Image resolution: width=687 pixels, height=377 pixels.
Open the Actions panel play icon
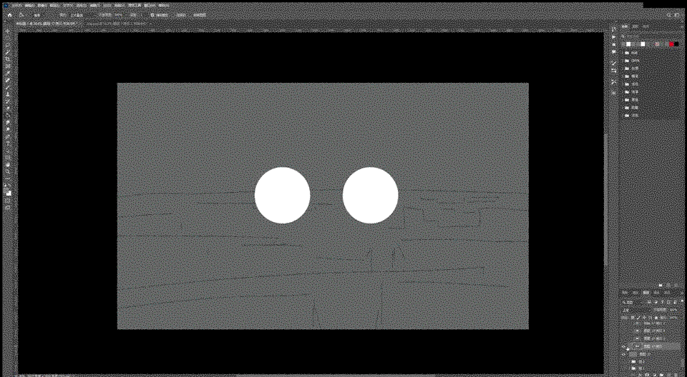pos(614,36)
